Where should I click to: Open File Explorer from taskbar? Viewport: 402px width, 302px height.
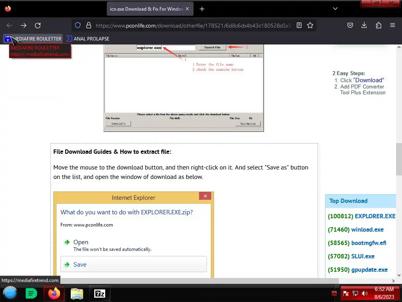77,293
